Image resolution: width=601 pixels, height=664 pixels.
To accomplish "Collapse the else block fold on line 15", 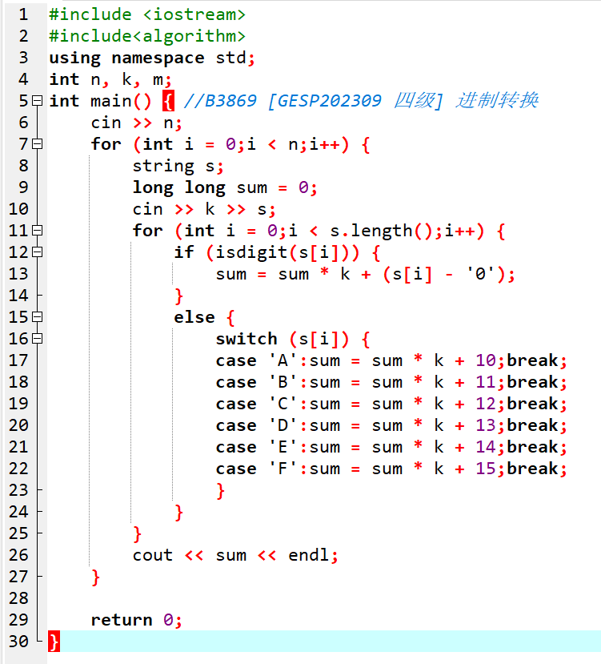I will pyautogui.click(x=37, y=317).
